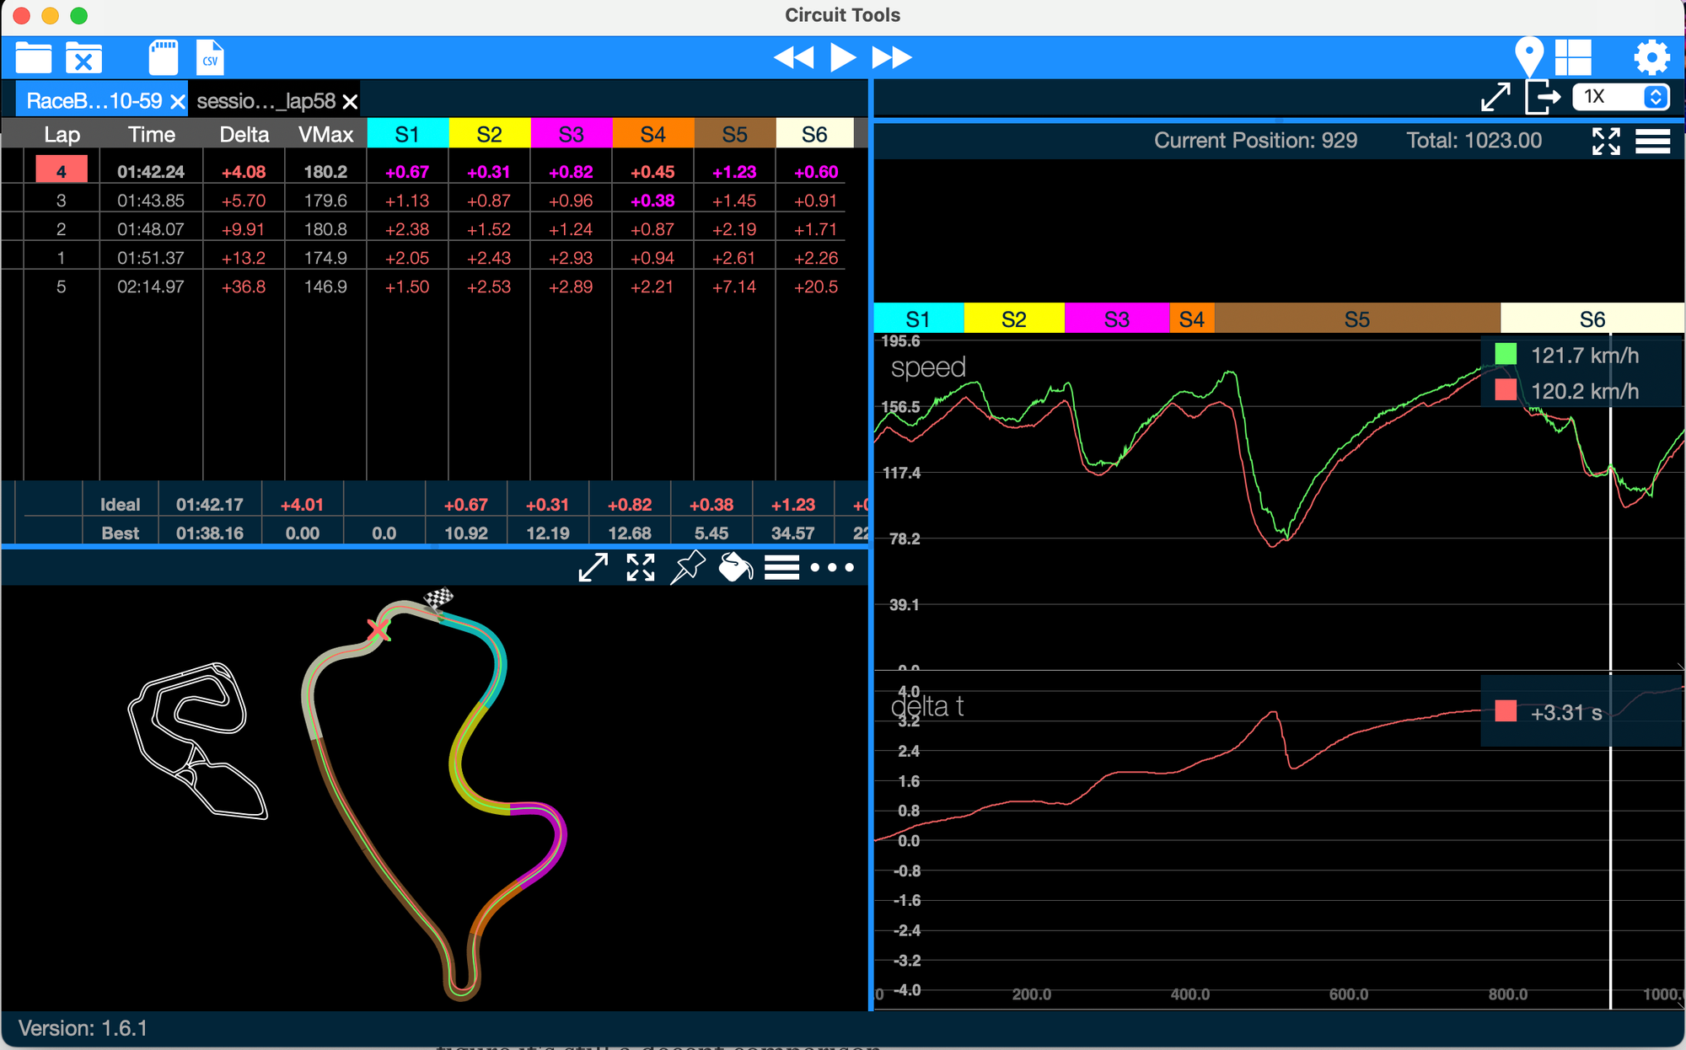Switch to the sessio..._lap58 tab

(x=266, y=101)
